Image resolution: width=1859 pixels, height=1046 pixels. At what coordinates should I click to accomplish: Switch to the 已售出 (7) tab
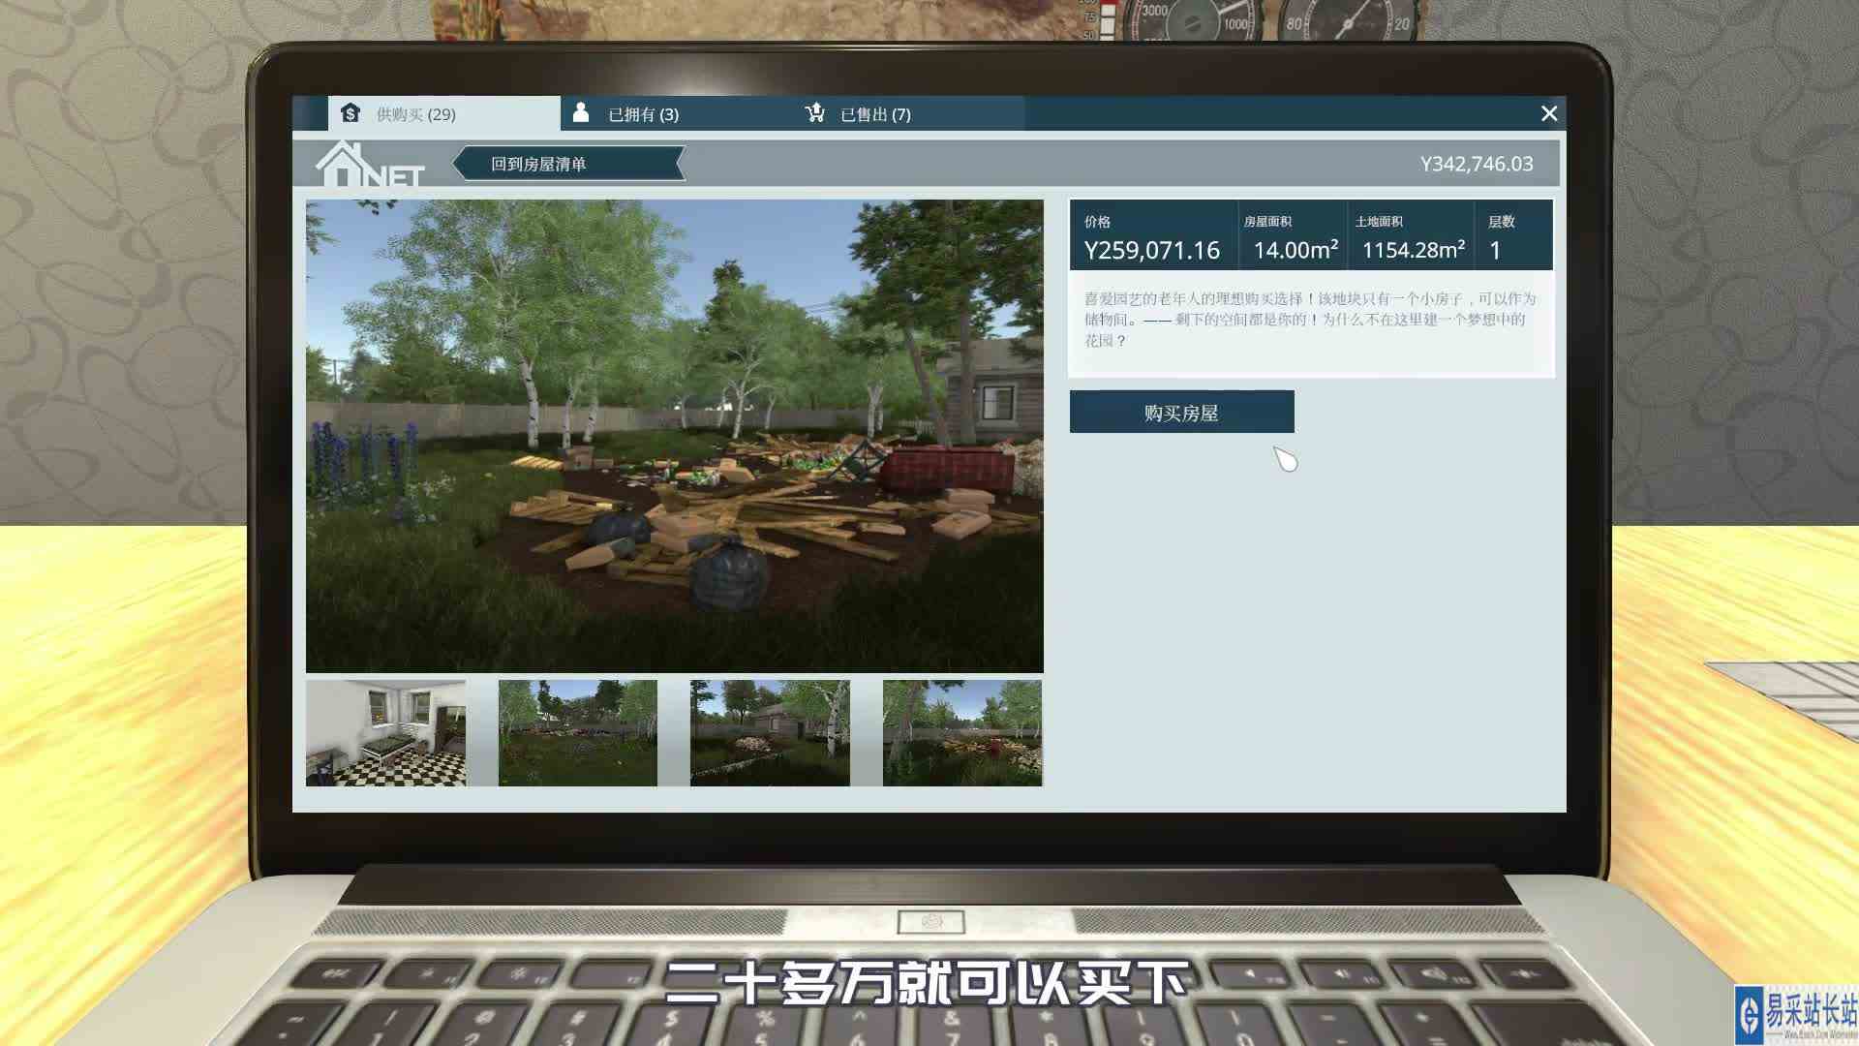908,113
